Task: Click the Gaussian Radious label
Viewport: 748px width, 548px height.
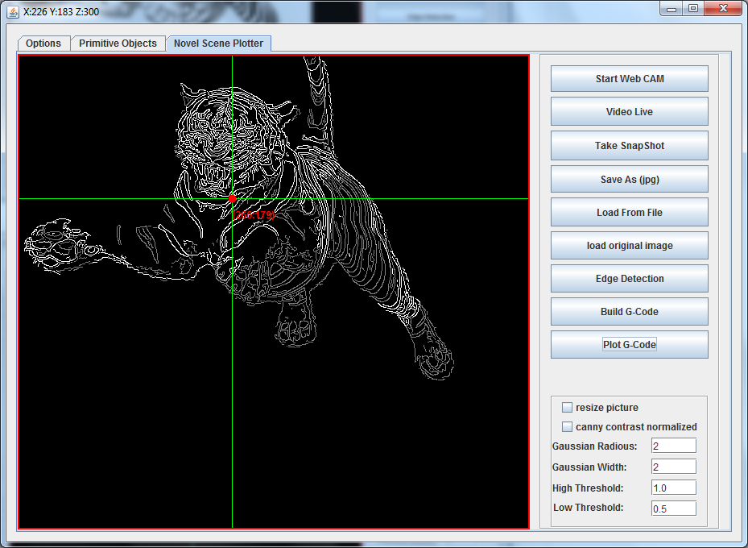Action: tap(594, 446)
